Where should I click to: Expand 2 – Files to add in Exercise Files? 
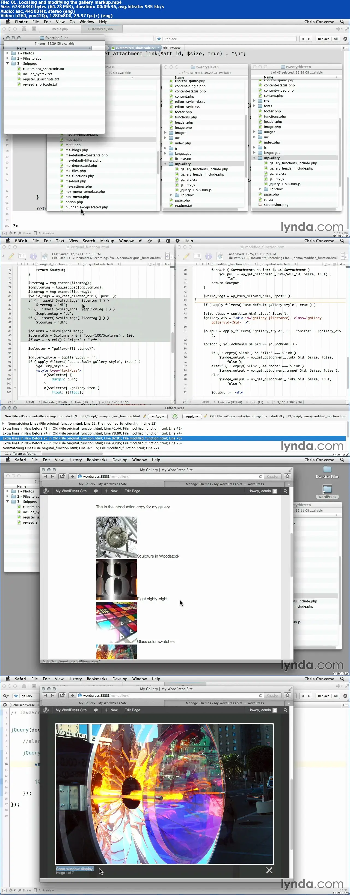click(8, 58)
